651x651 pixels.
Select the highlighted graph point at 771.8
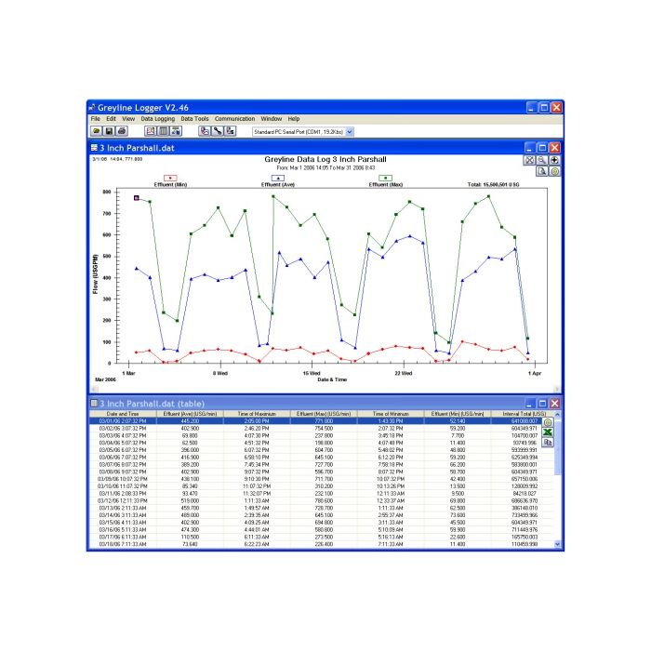(136, 198)
